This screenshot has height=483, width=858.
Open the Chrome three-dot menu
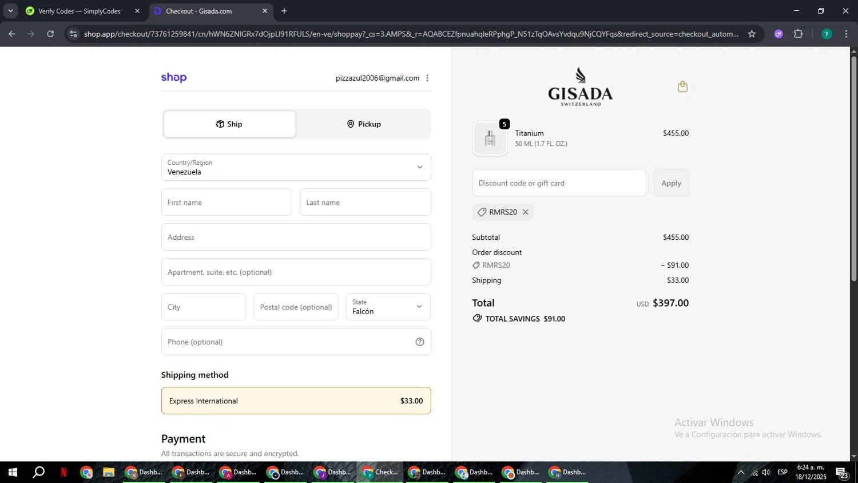(846, 34)
